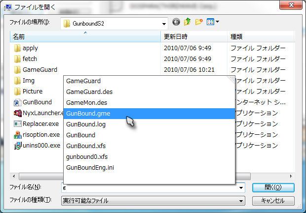Click Picture folder name text
The width and height of the screenshot is (306, 213).
coord(33,91)
